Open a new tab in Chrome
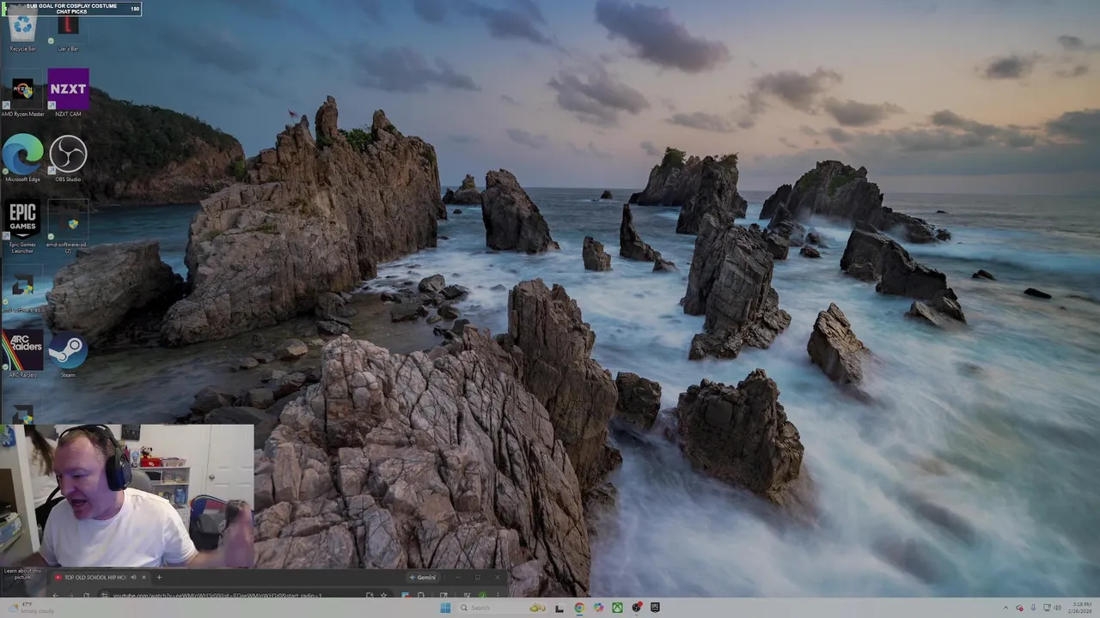1100x618 pixels. pos(159,577)
